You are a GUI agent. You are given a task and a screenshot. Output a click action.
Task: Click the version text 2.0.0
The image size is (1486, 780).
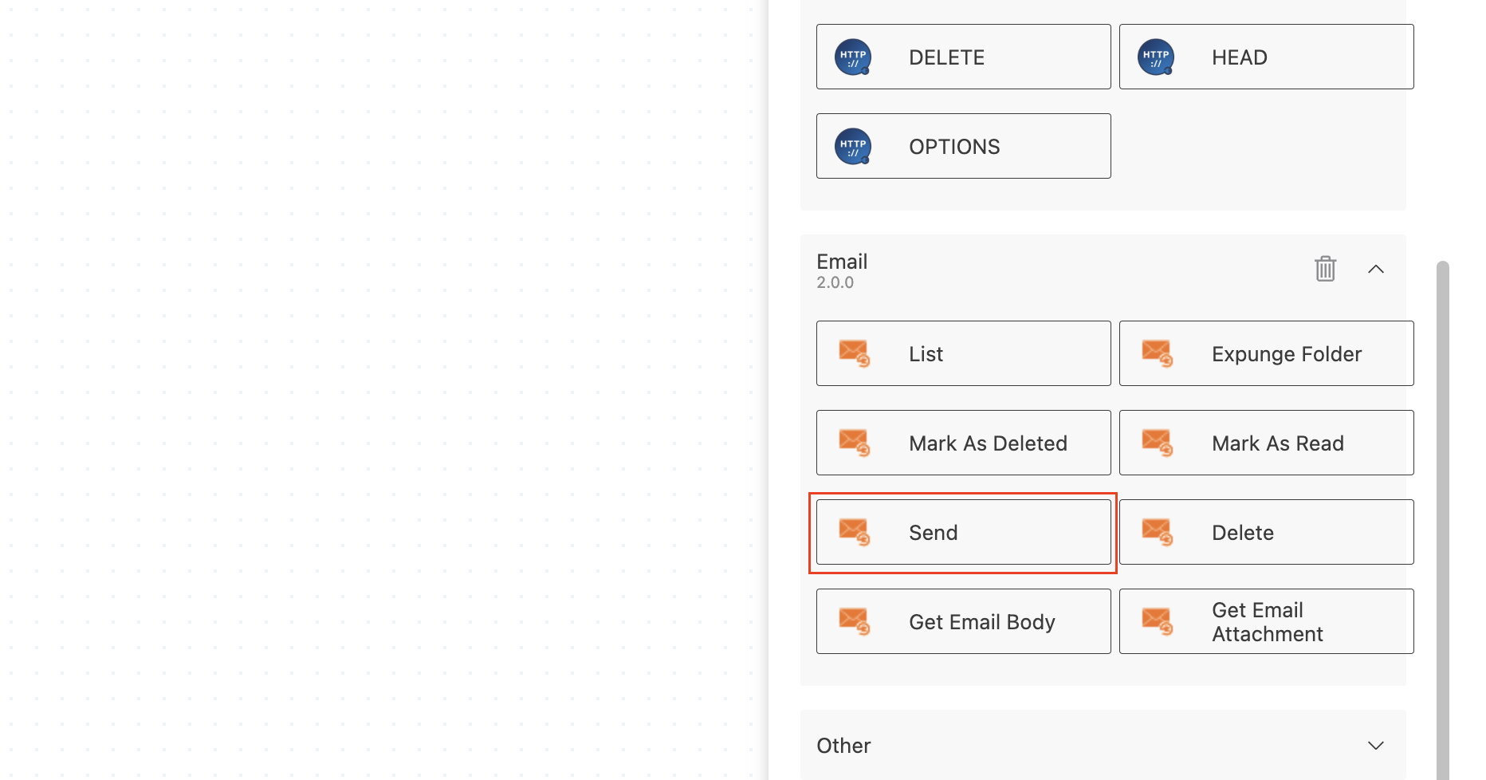pyautogui.click(x=835, y=282)
